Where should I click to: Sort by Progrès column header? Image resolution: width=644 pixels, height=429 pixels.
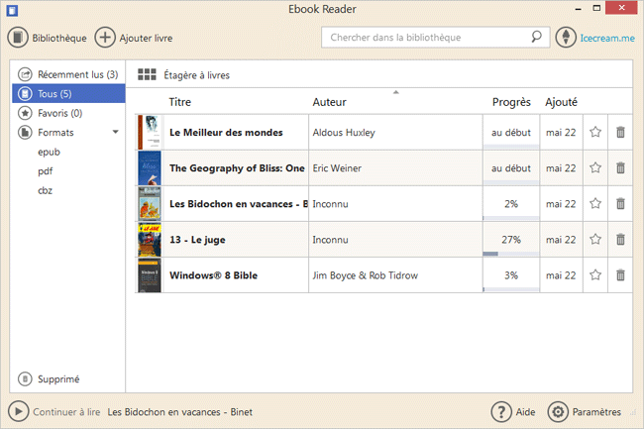511,102
